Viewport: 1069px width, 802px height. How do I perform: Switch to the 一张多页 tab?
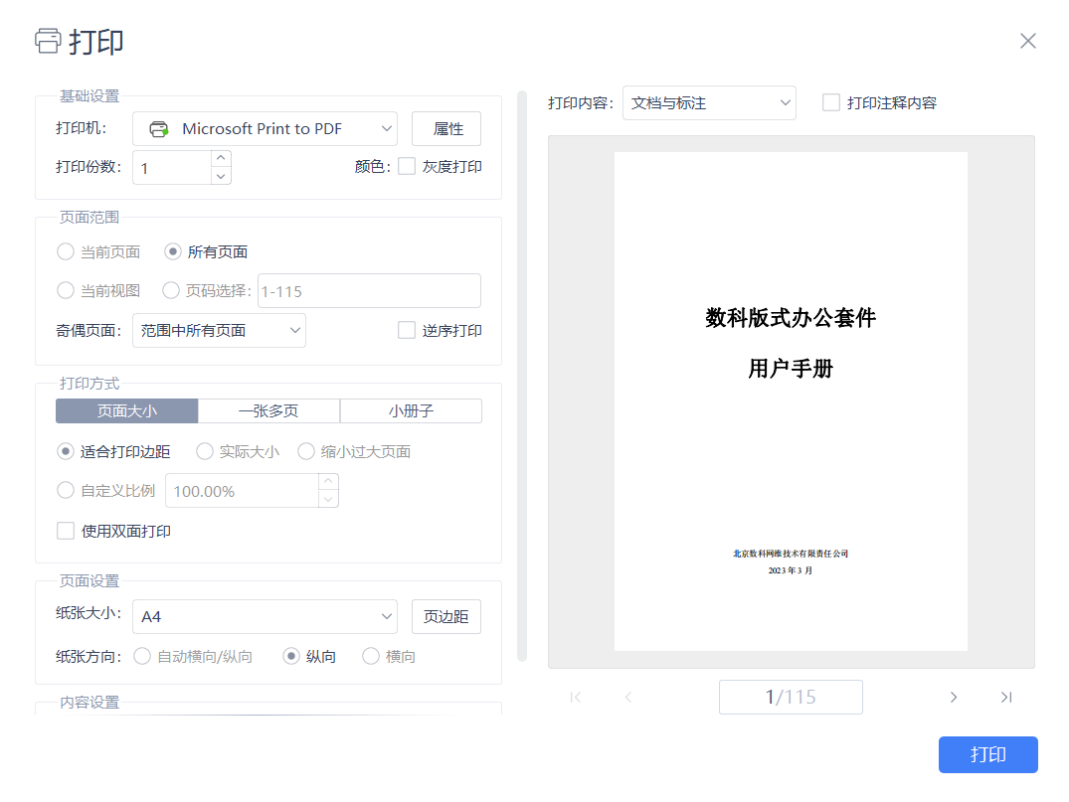tap(268, 411)
